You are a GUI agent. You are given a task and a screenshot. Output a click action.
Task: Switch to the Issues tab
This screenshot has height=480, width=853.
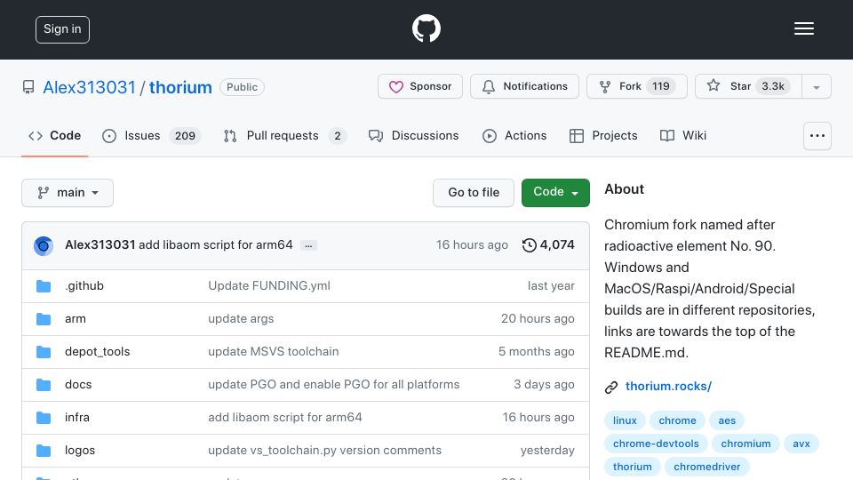tap(151, 135)
